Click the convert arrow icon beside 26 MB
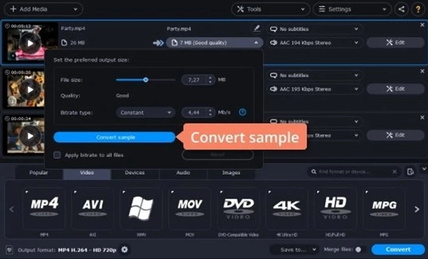Viewport: 428px width, 259px height. pyautogui.click(x=158, y=43)
